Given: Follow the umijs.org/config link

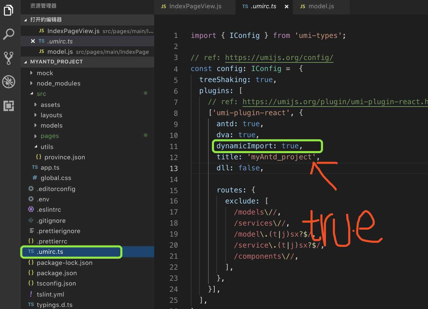Looking at the screenshot, I should (279, 58).
